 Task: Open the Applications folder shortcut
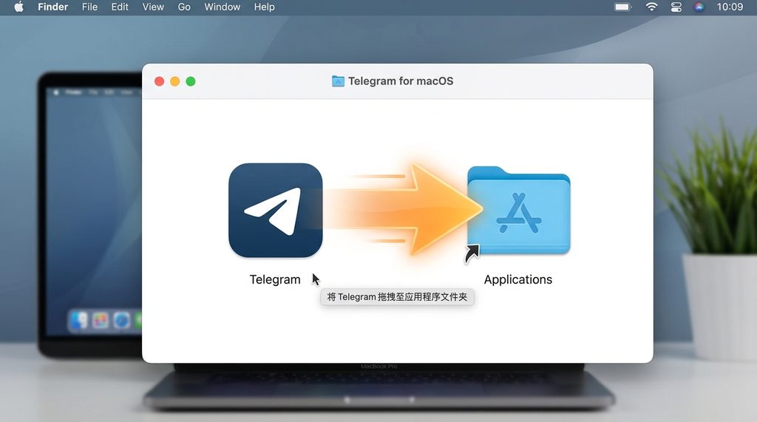(x=518, y=211)
